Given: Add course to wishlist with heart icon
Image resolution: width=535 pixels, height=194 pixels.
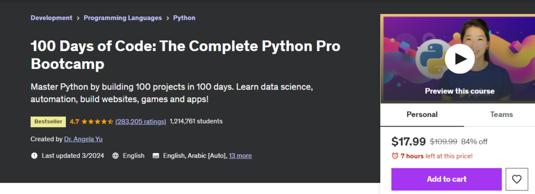Looking at the screenshot, I should point(517,179).
